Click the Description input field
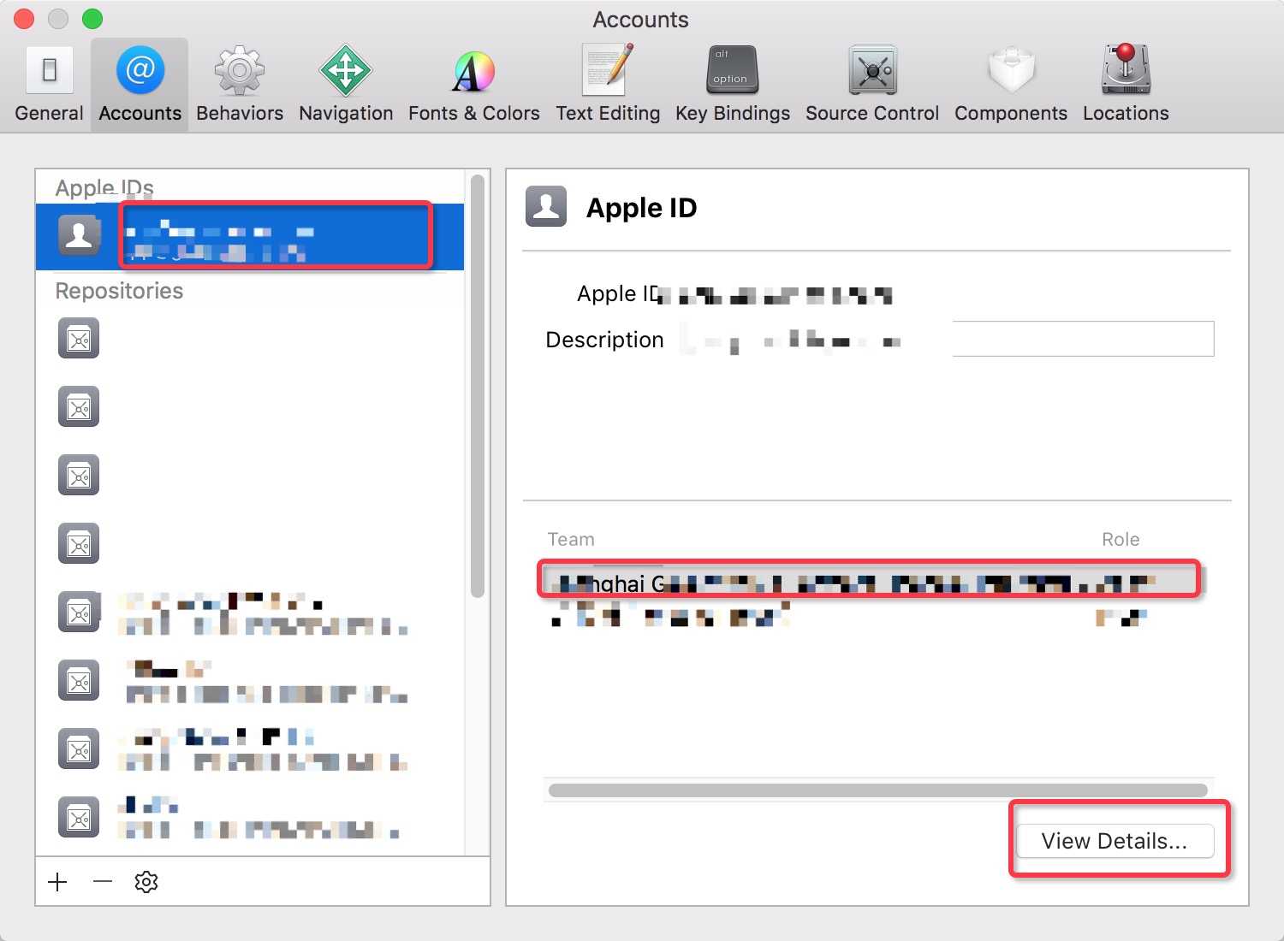1284x941 pixels. click(x=948, y=339)
